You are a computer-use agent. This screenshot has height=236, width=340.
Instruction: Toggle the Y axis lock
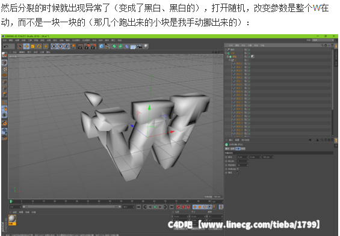60,46
